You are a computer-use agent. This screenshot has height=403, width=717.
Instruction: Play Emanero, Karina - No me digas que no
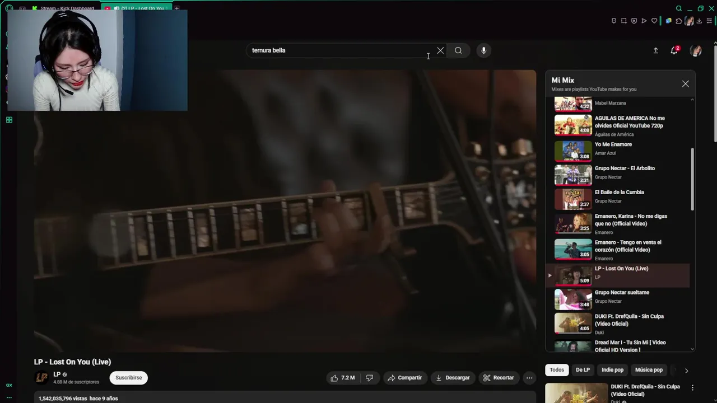(x=619, y=223)
